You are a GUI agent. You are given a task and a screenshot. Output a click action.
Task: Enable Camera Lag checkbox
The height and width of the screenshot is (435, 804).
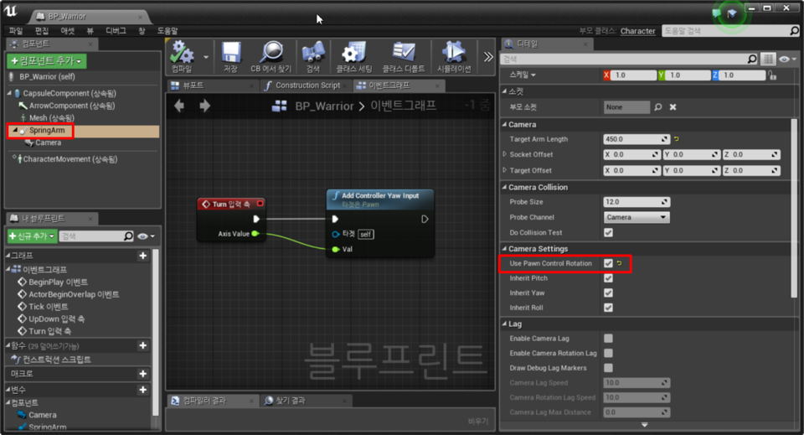(x=608, y=338)
